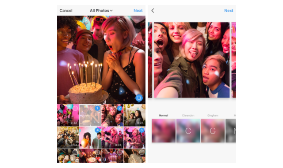
Task: Tap Next on the filter screen
Action: coord(229,11)
